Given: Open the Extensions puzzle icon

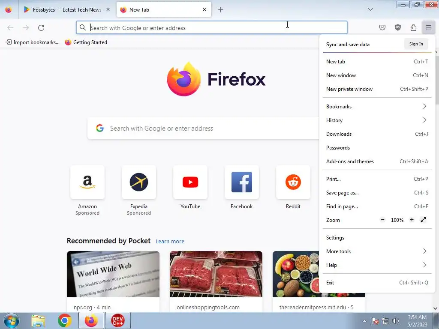Looking at the screenshot, I should 413,27.
